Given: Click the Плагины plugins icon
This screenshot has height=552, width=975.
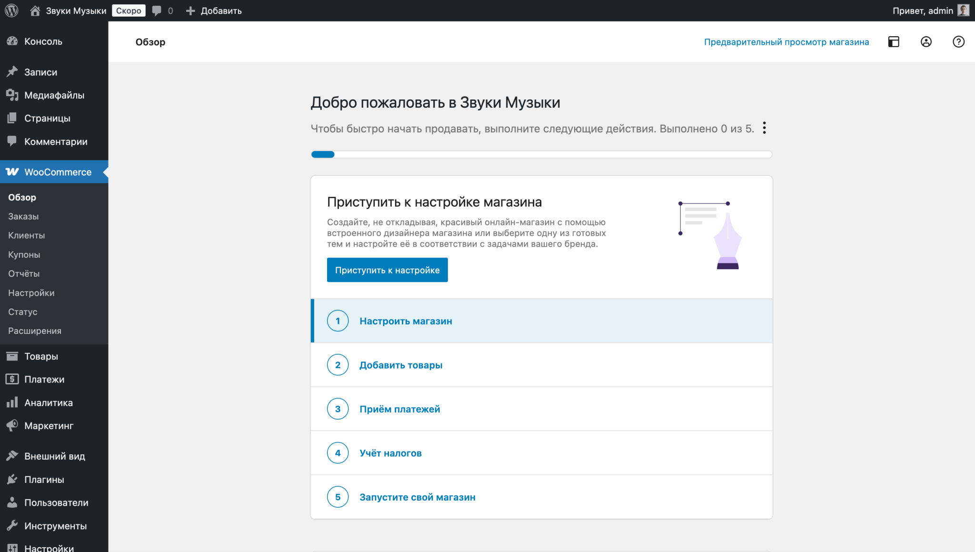Looking at the screenshot, I should point(12,479).
